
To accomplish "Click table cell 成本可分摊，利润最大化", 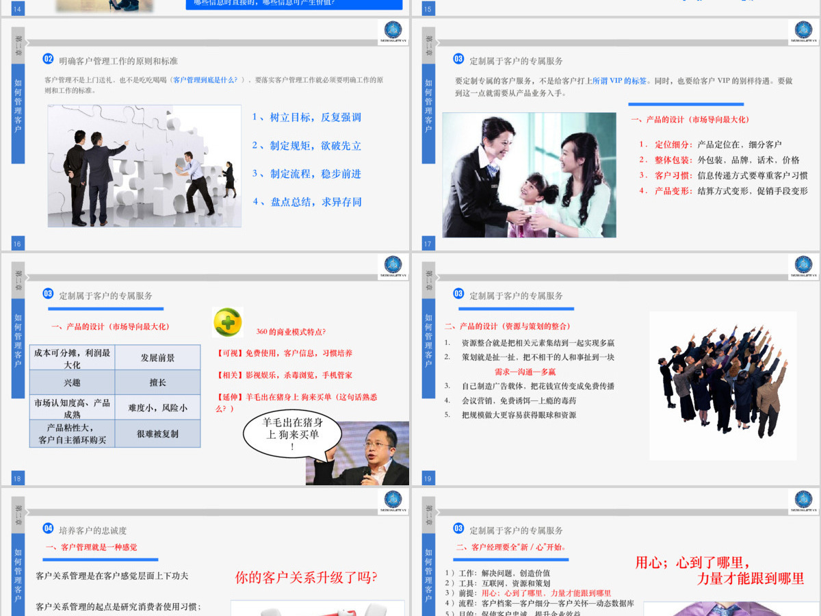I will pyautogui.click(x=72, y=358).
